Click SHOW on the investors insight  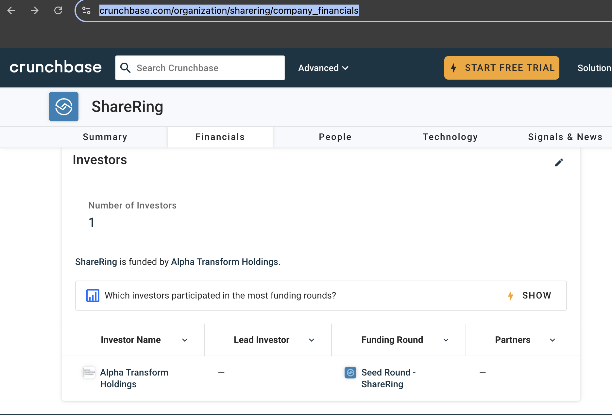(x=530, y=296)
